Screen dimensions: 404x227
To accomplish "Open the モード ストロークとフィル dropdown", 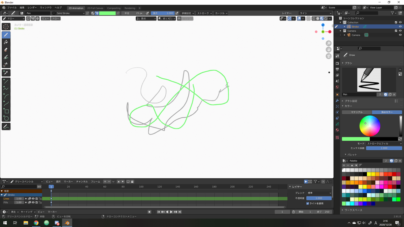I will coord(384,144).
